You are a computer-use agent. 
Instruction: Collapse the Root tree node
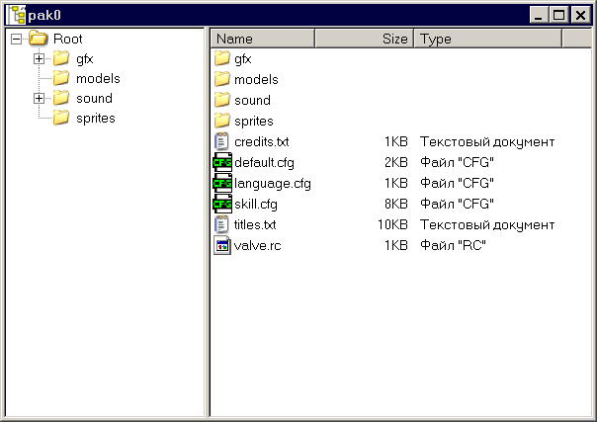pyautogui.click(x=16, y=39)
